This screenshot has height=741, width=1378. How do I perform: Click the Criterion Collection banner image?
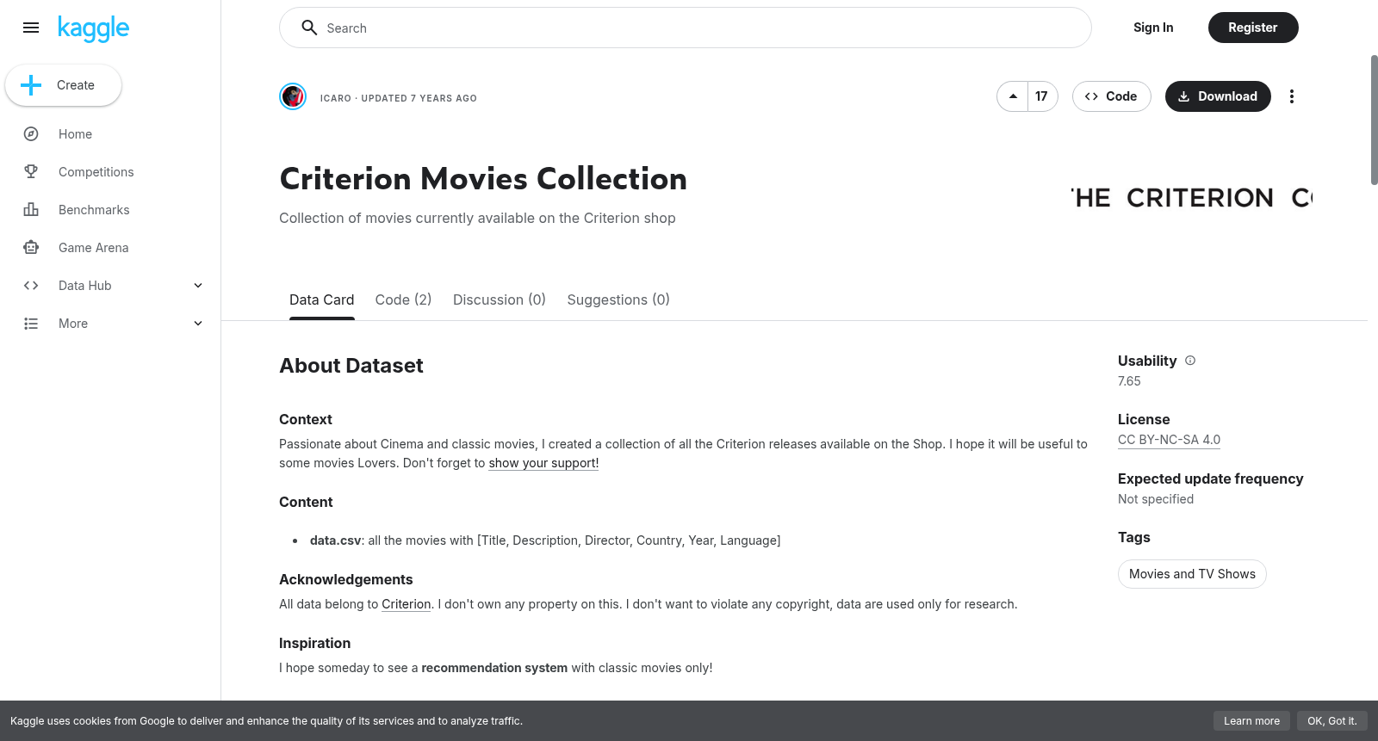pos(1191,197)
